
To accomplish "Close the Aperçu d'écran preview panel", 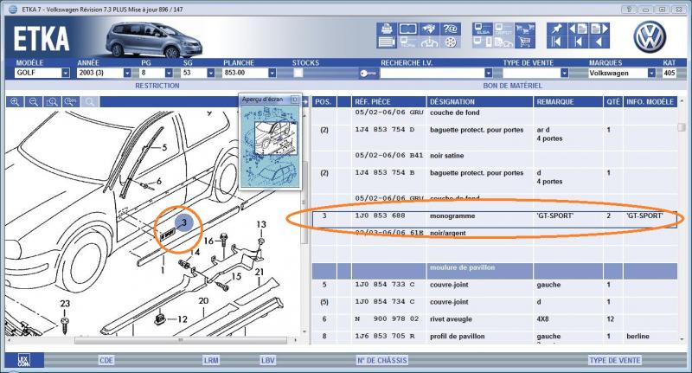I will [x=295, y=100].
